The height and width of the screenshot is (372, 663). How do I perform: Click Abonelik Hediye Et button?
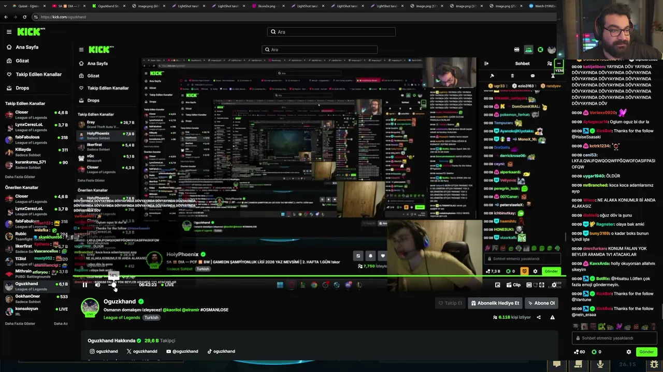[x=495, y=303]
